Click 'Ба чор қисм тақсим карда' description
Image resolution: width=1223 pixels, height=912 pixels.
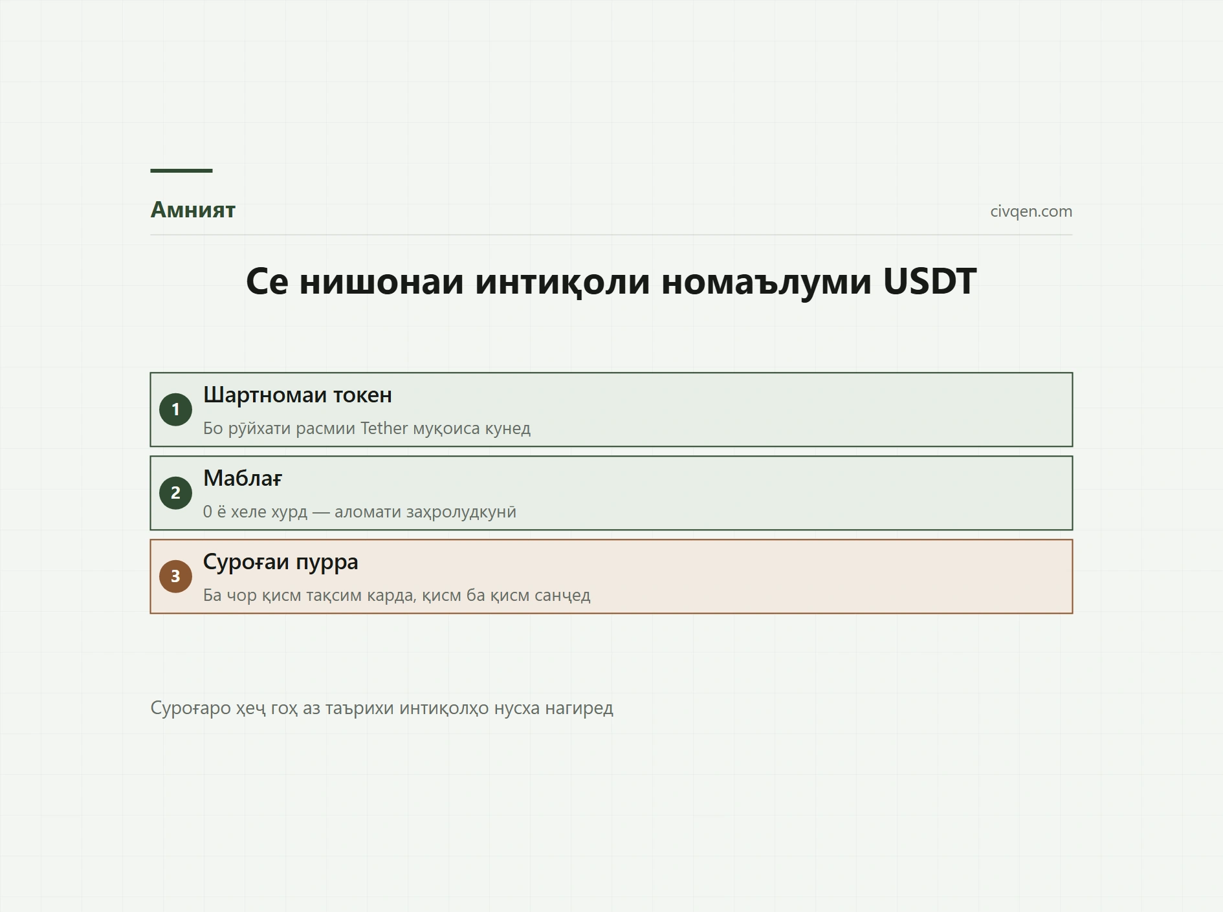(x=397, y=595)
